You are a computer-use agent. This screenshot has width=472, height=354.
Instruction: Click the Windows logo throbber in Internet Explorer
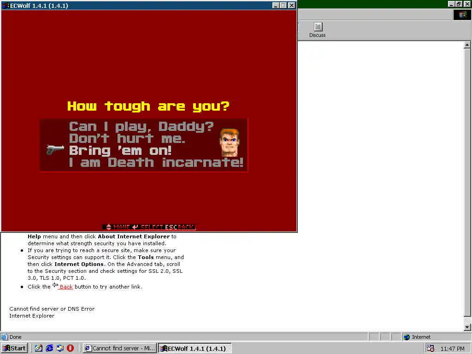[462, 15]
